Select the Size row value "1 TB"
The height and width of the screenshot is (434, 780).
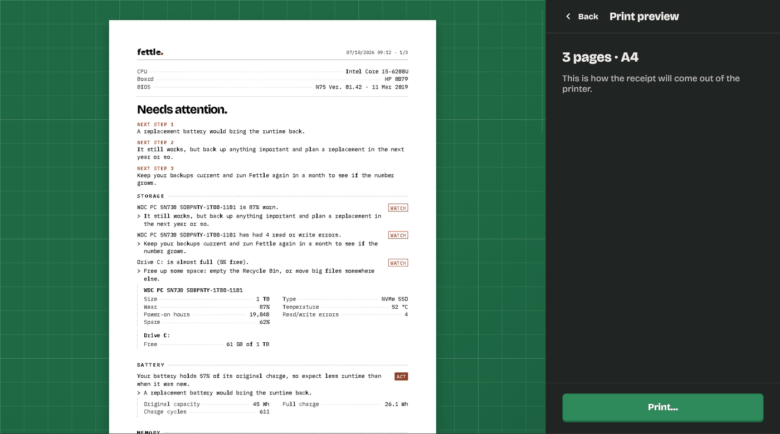[x=262, y=299]
